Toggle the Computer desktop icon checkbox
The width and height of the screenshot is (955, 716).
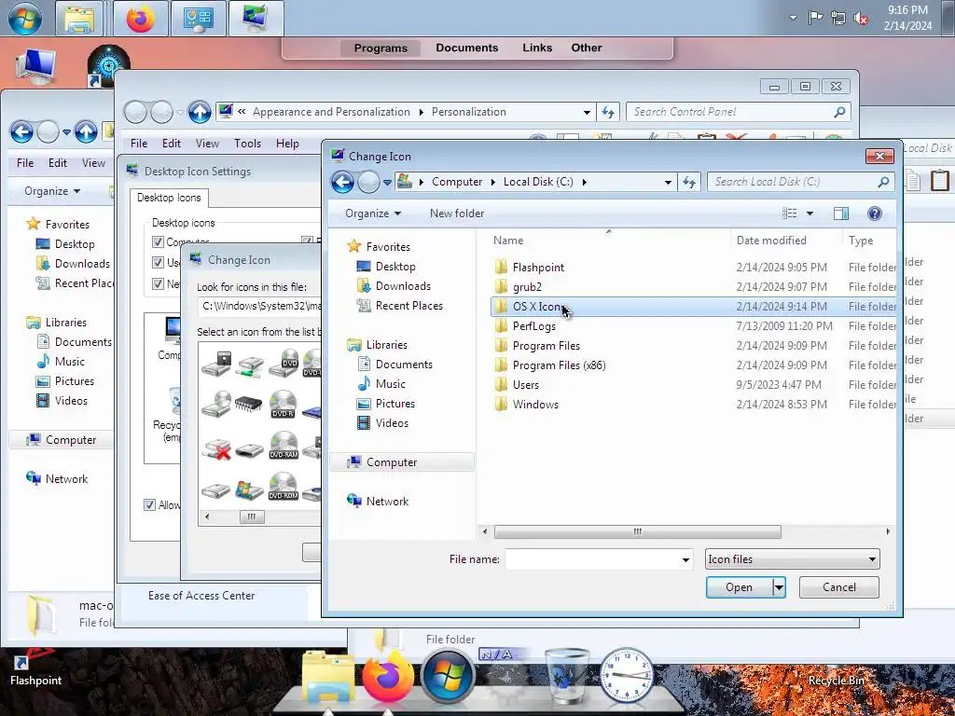(158, 242)
